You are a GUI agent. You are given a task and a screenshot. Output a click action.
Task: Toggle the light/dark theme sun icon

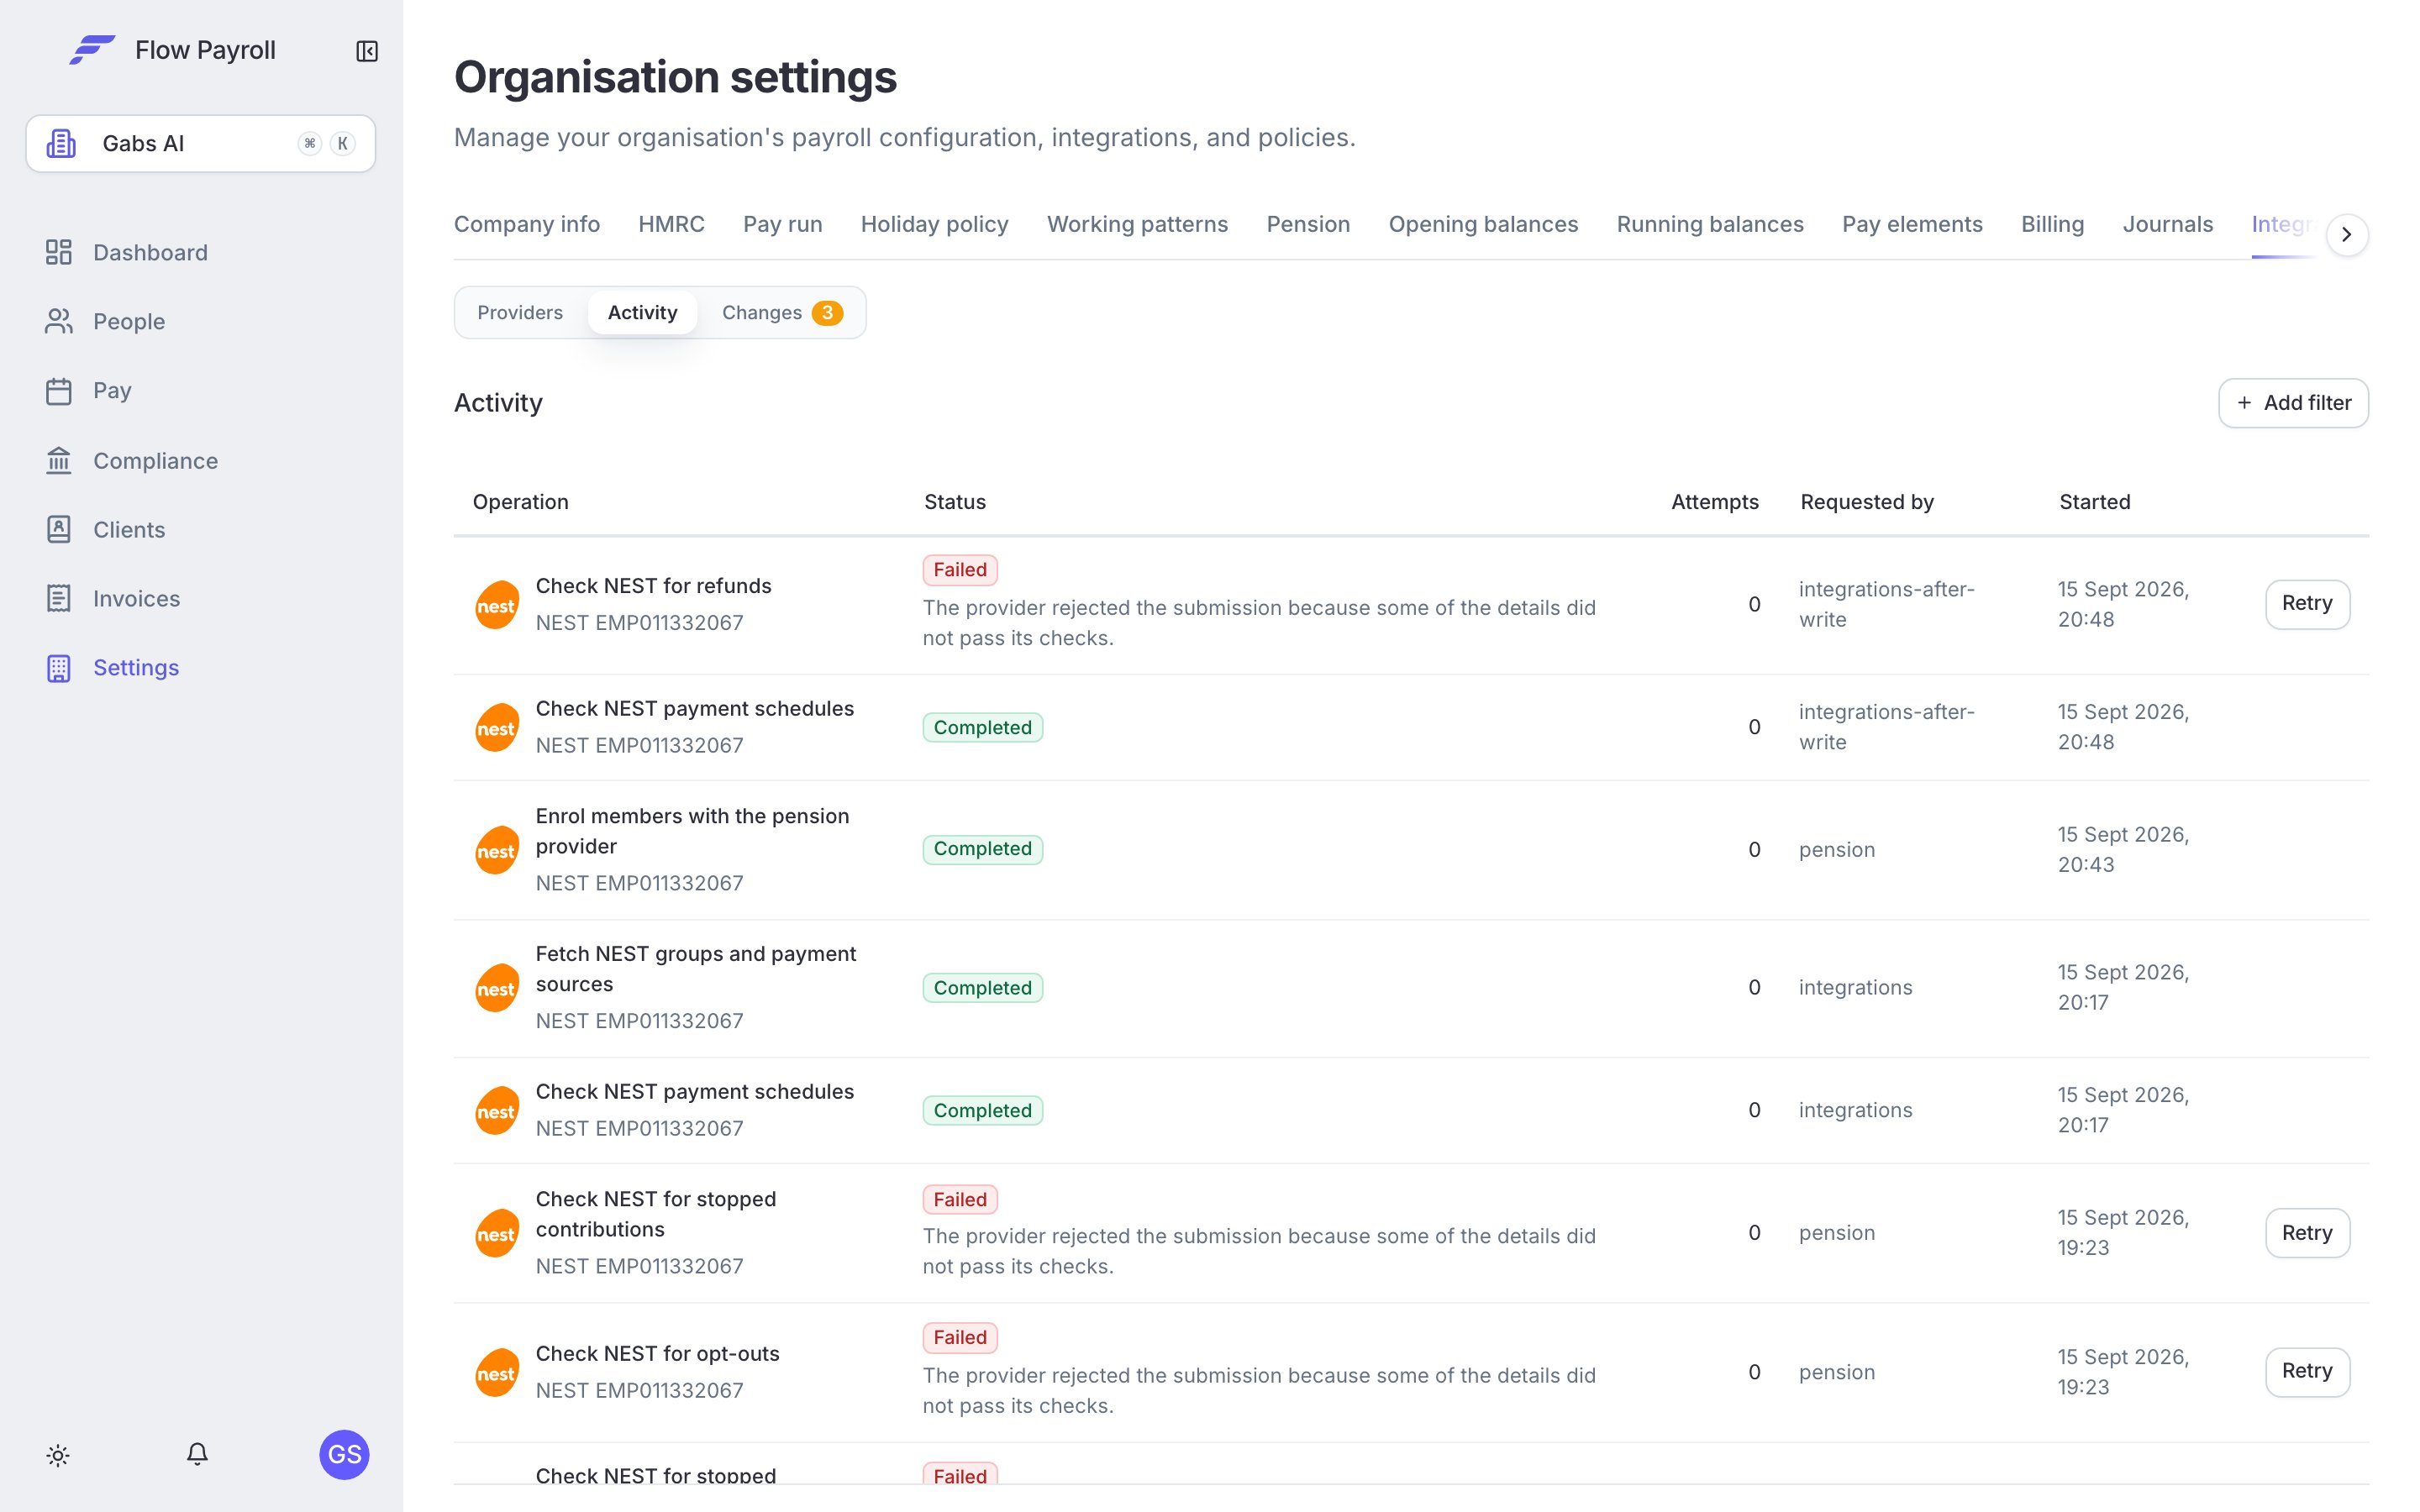pyautogui.click(x=58, y=1455)
